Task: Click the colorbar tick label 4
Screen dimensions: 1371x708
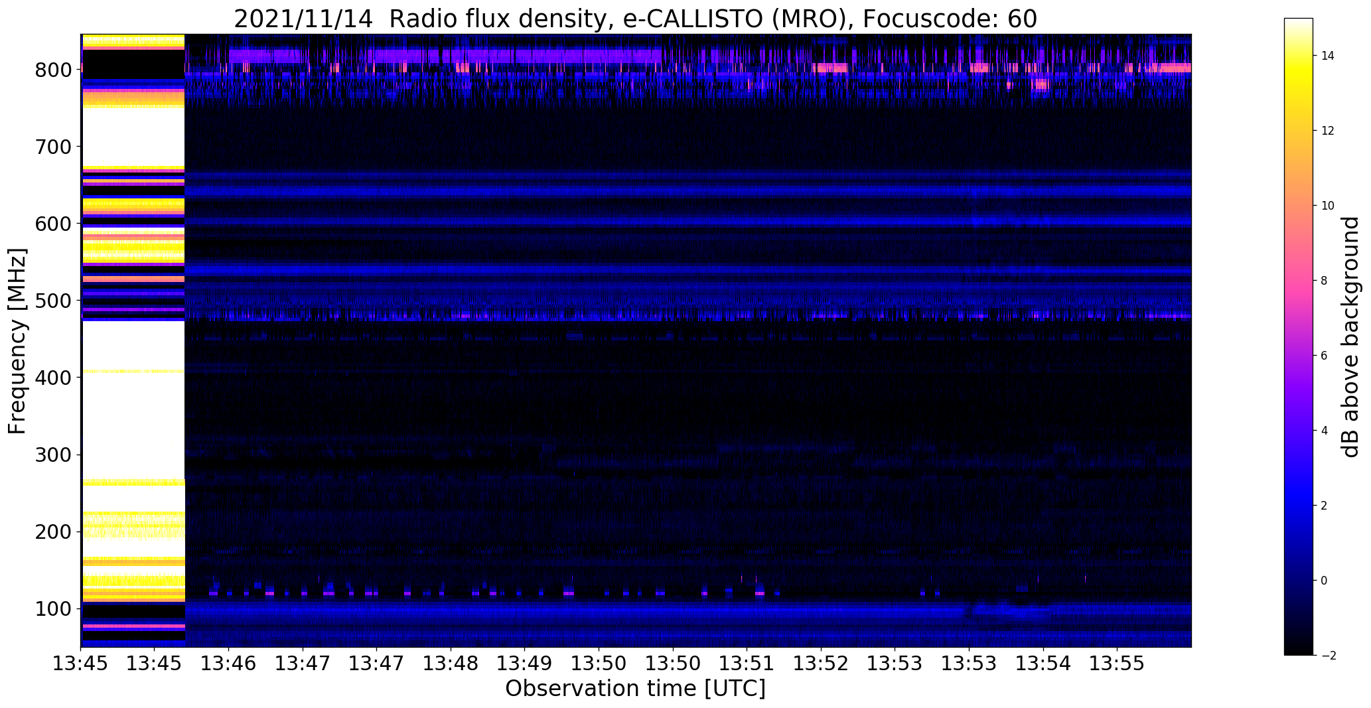Action: (1325, 431)
